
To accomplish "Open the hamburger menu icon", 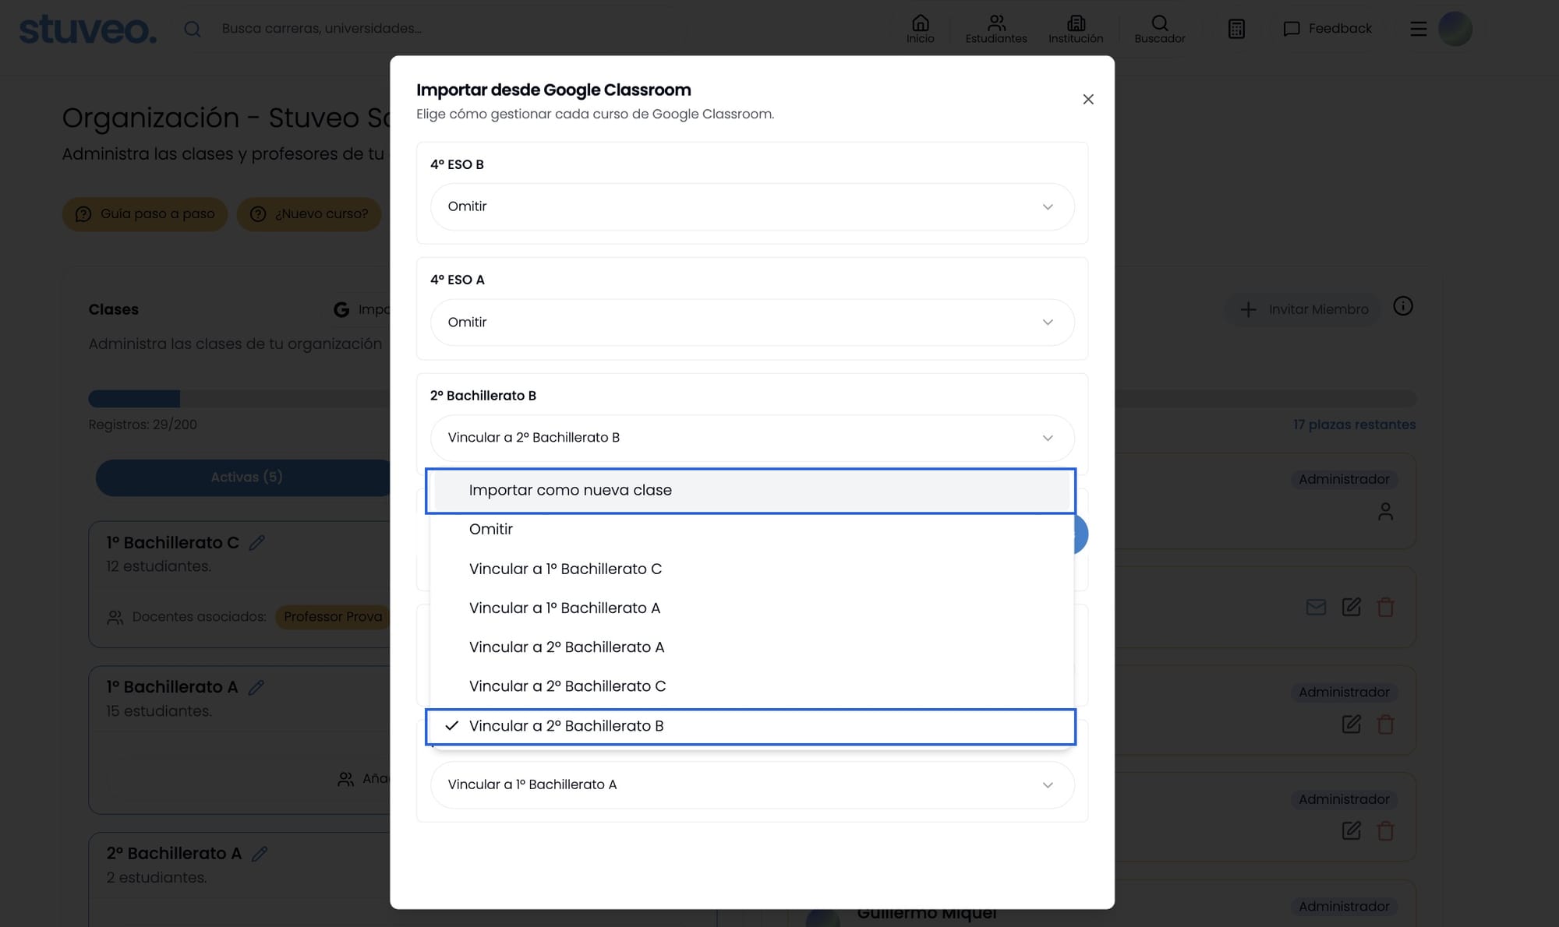I will pyautogui.click(x=1419, y=29).
